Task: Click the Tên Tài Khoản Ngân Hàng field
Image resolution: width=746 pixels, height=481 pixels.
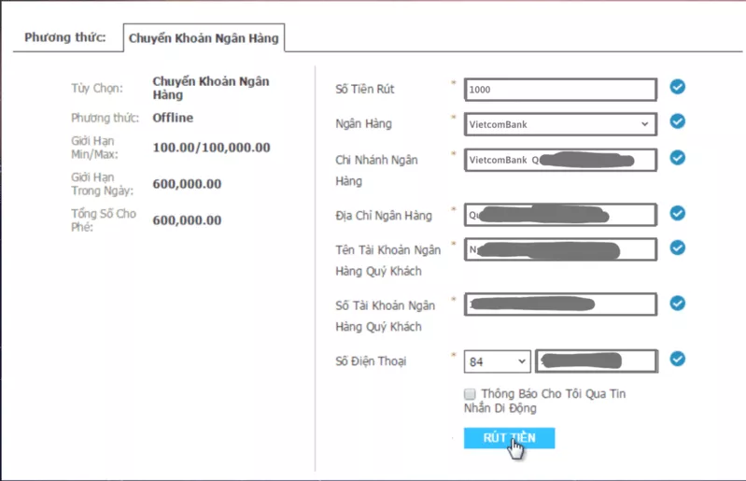Action: click(x=560, y=249)
